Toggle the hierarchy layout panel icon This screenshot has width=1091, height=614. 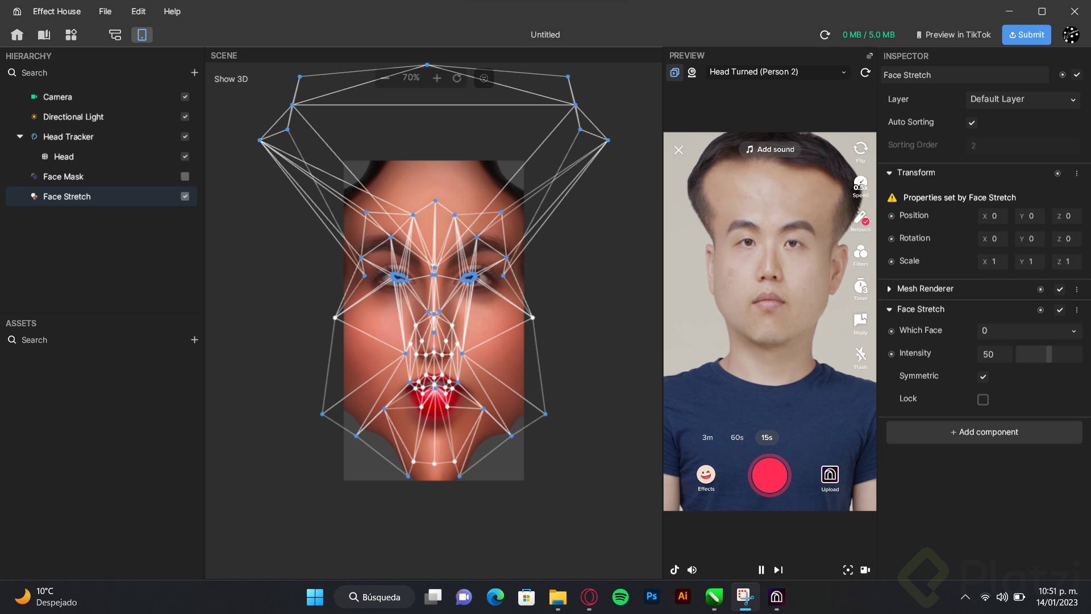(115, 35)
